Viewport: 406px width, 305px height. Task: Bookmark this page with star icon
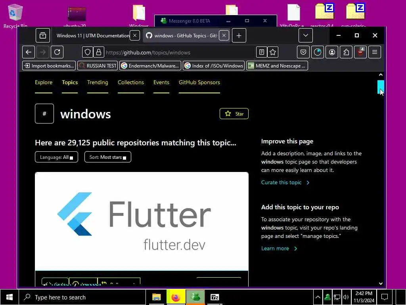pos(273,52)
